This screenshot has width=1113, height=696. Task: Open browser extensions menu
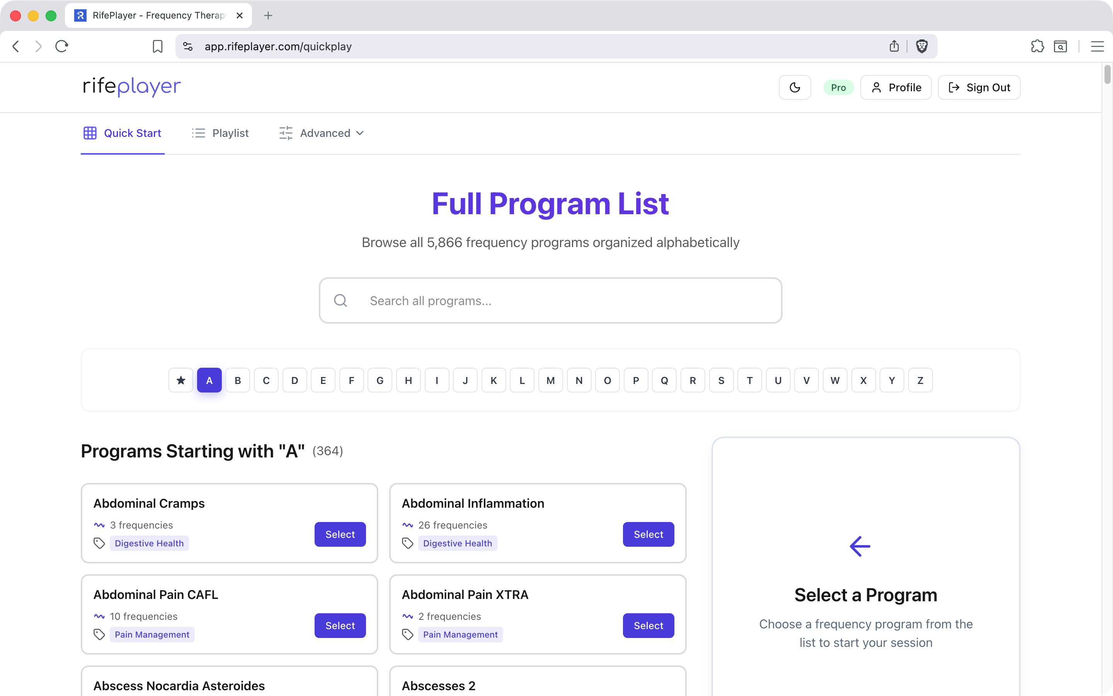[1037, 46]
